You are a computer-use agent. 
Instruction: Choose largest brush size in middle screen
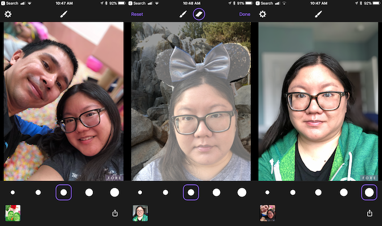click(242, 192)
